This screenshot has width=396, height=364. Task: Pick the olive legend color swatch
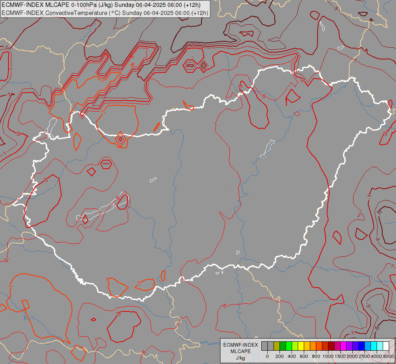[277, 346]
